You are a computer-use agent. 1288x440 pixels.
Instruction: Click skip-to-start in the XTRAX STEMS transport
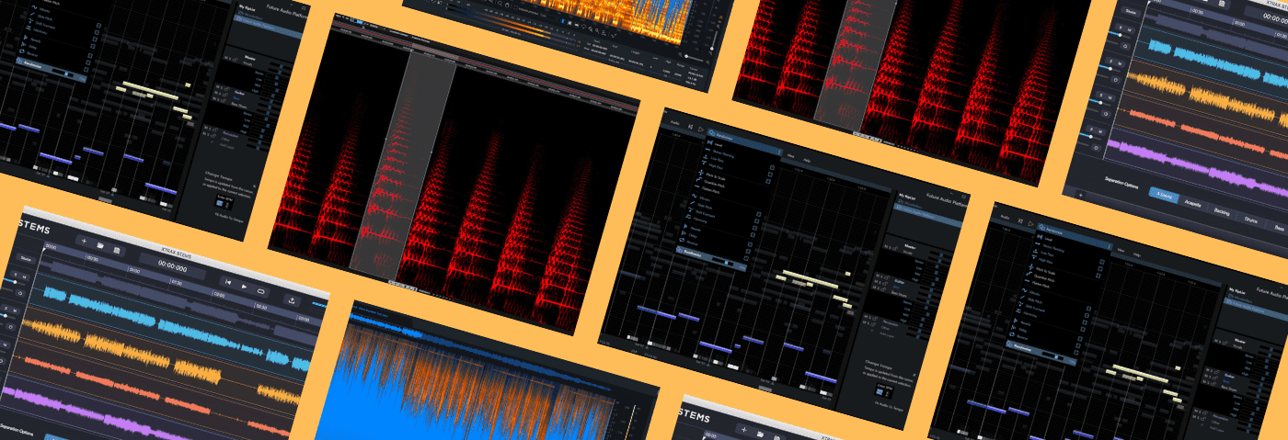pos(228,282)
